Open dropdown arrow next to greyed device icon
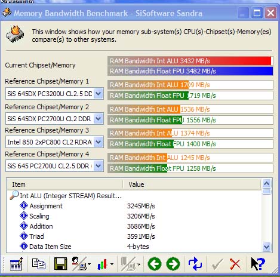The image size is (280, 277). [x=139, y=264]
